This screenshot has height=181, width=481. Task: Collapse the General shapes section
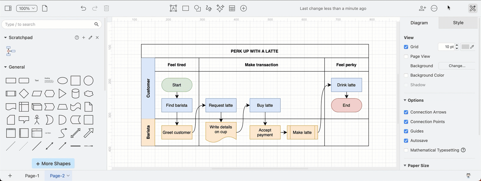(5, 67)
